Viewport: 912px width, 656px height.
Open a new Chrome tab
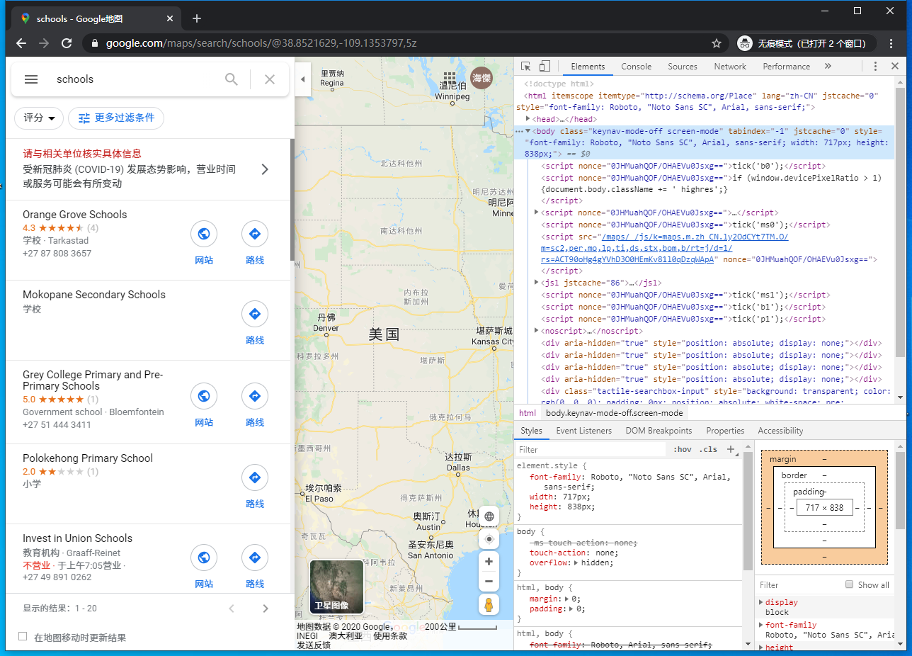click(197, 18)
